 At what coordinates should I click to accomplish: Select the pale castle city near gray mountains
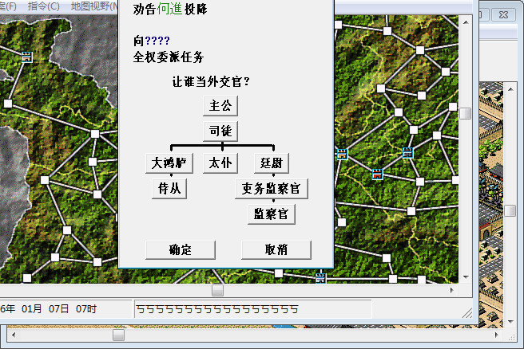coord(27,57)
